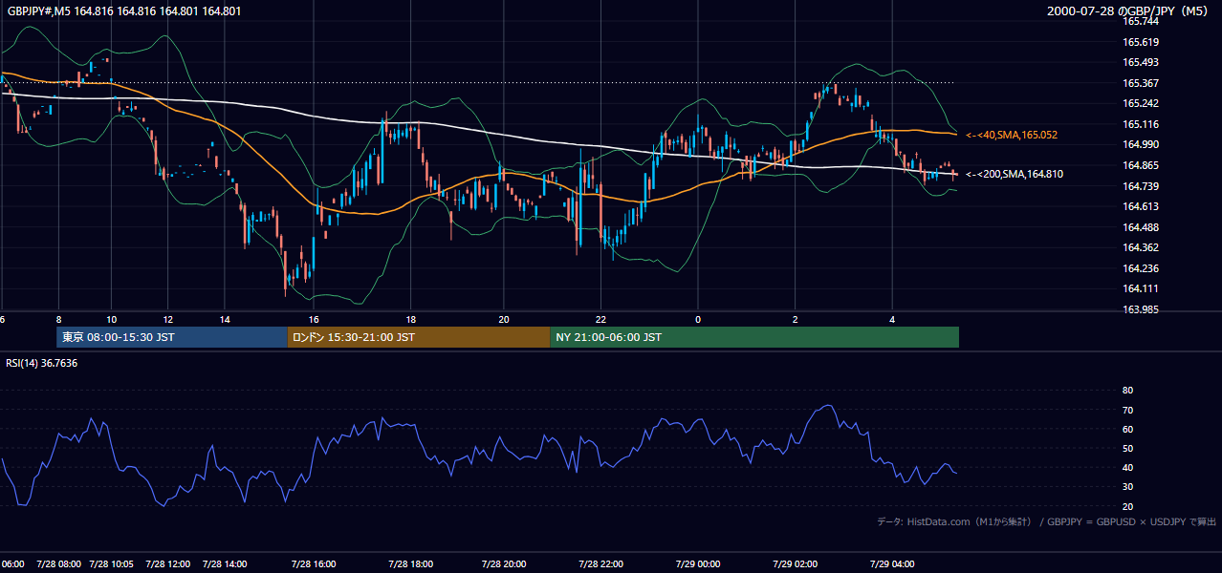Click RSI scale value 80
The image size is (1222, 573).
pyautogui.click(x=1127, y=391)
